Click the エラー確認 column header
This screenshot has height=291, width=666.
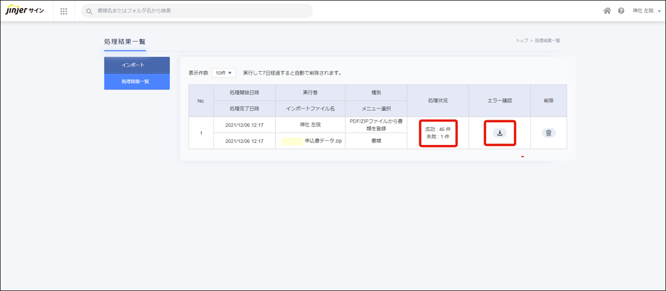point(499,101)
